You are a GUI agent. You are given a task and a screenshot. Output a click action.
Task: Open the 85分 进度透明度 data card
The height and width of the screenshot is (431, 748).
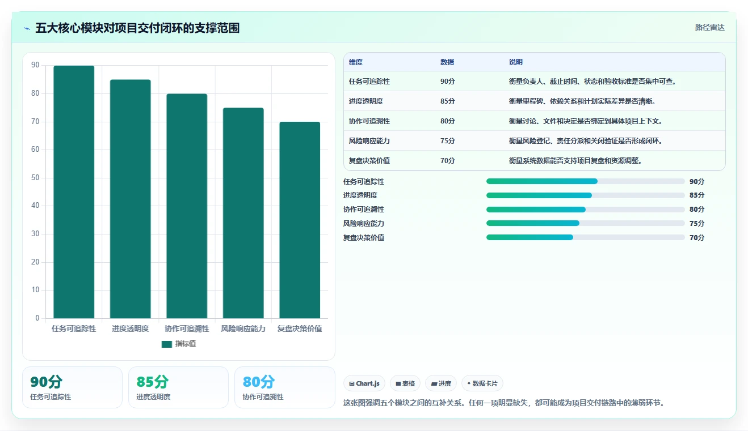(x=178, y=387)
